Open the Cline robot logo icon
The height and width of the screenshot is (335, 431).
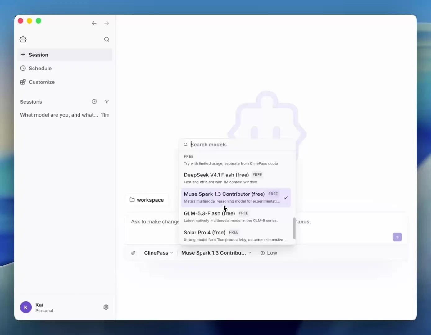tap(23, 39)
